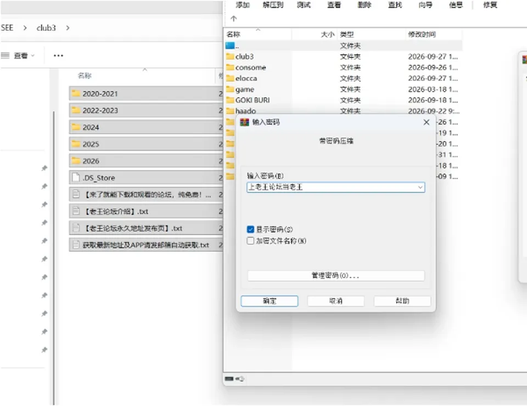Click 删除 in the WinRAR toolbar
Viewport: 527px width, 406px height.
pos(365,5)
